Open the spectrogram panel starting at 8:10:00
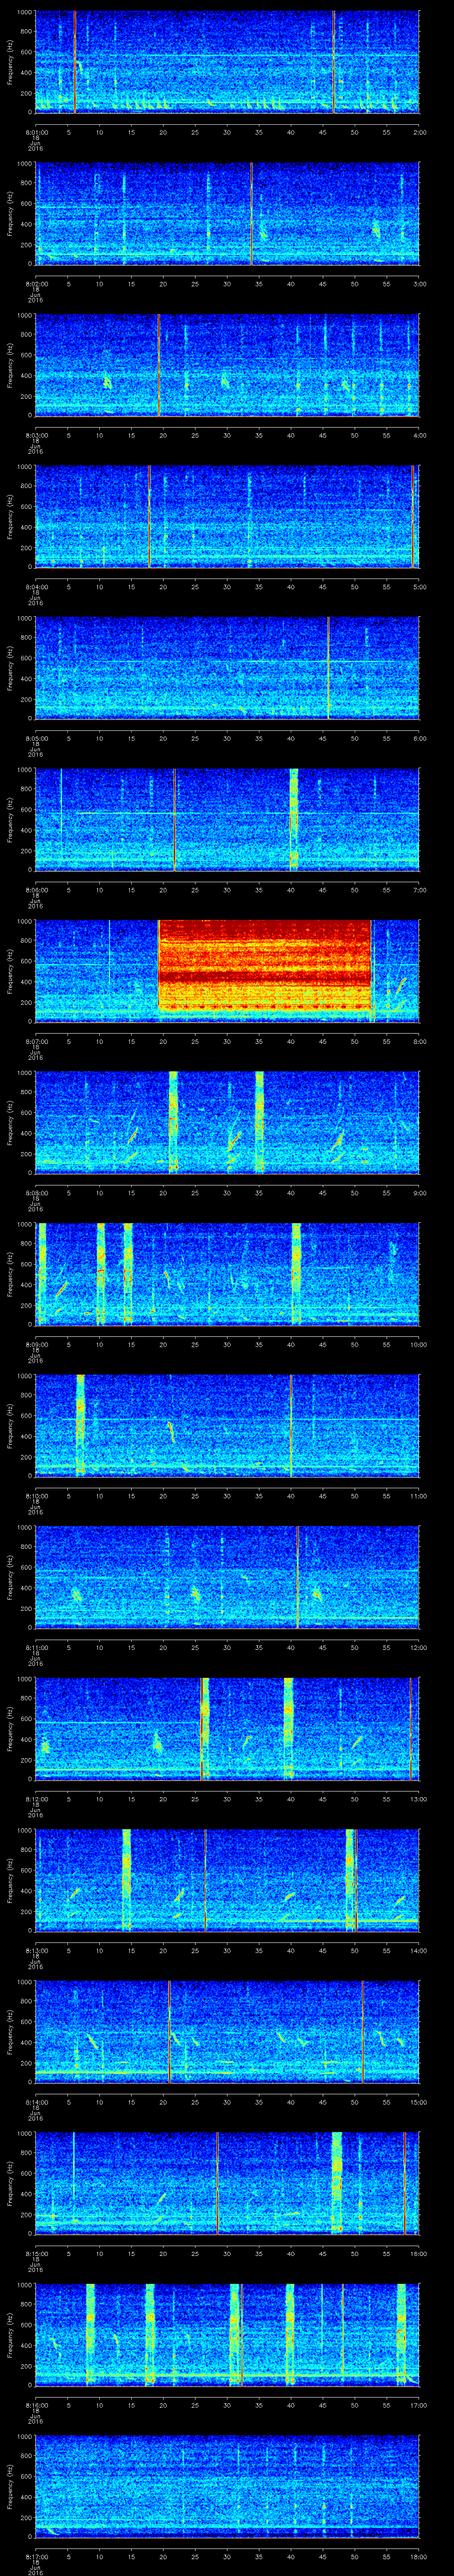 point(227,1425)
